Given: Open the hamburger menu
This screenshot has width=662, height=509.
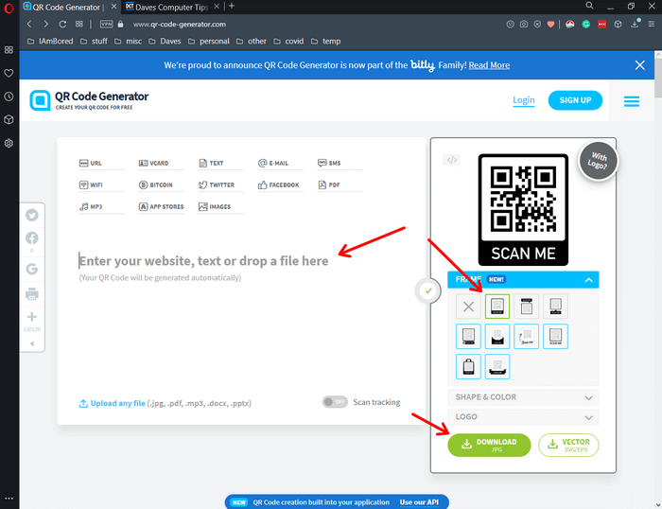Looking at the screenshot, I should click(631, 101).
